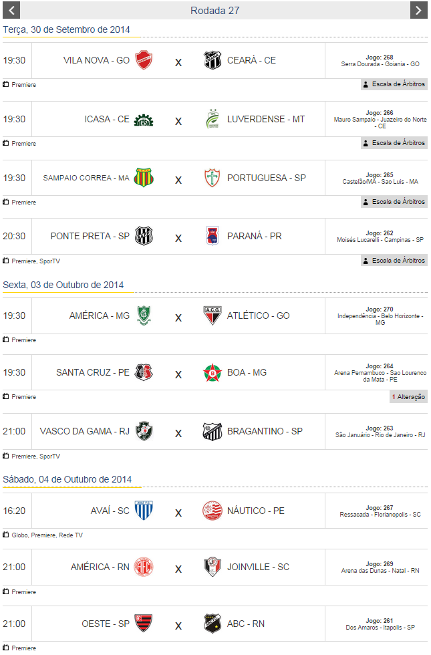Screen dimensions: 431x655
Task: Click the 1 Alteração button
Action: coord(408,397)
